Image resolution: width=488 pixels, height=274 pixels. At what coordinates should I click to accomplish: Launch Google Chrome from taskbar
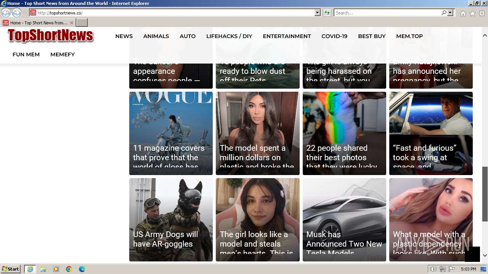[69, 269]
